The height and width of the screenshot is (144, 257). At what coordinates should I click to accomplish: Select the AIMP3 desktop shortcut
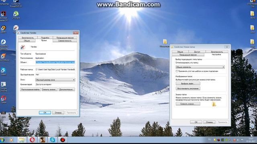pyautogui.click(x=3, y=29)
